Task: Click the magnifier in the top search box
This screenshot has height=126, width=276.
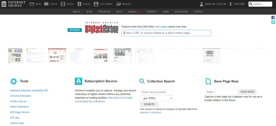Action: coord(251,4)
